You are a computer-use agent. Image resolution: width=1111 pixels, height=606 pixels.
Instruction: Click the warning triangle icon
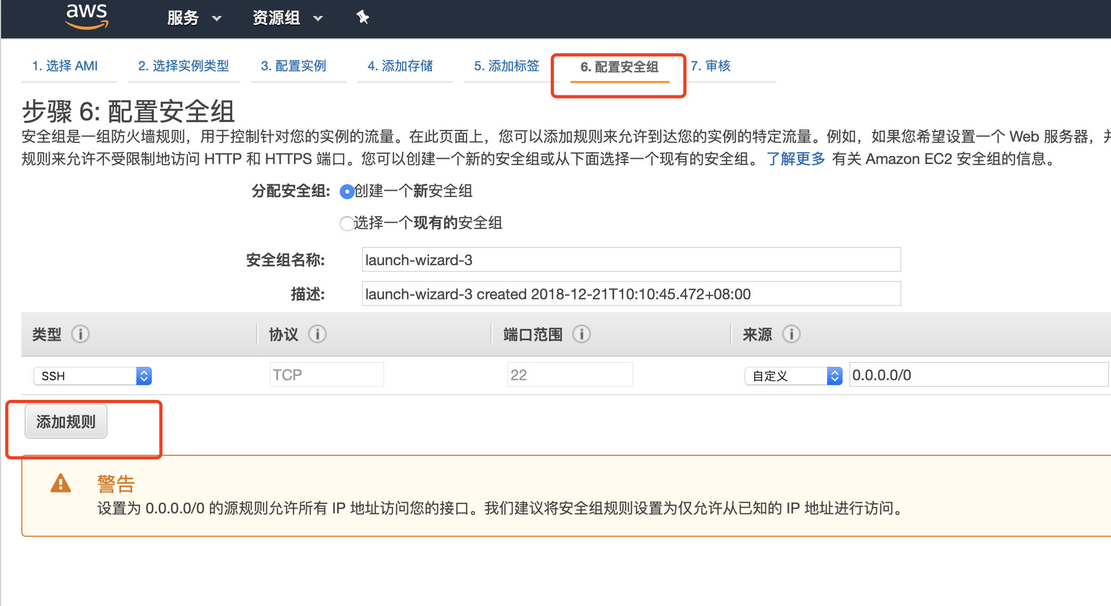[x=61, y=484]
